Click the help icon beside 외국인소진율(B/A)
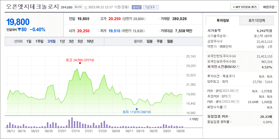The width and height of the screenshot is (279, 139). [x=238, y=67]
